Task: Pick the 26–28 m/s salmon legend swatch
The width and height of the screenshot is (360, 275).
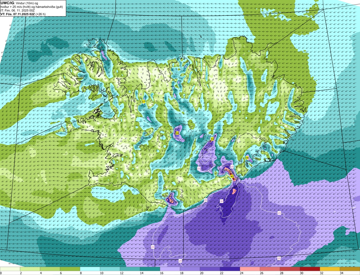Action: pos(270,269)
